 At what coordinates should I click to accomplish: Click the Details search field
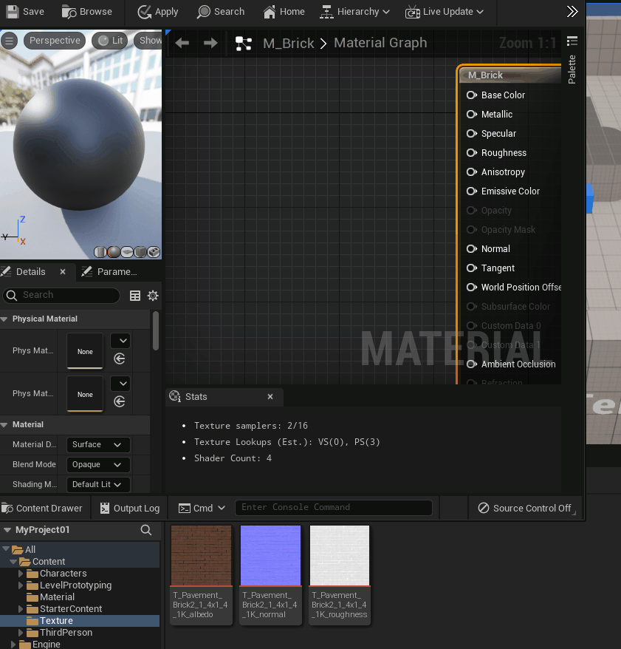[61, 295]
